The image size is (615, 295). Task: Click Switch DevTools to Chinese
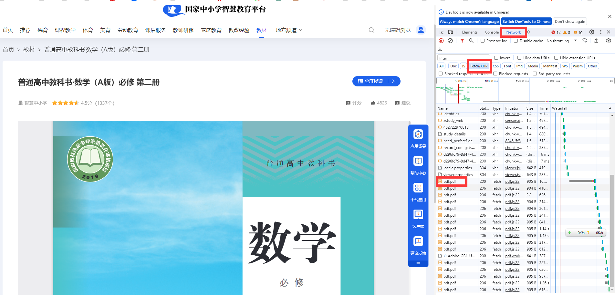[526, 22]
